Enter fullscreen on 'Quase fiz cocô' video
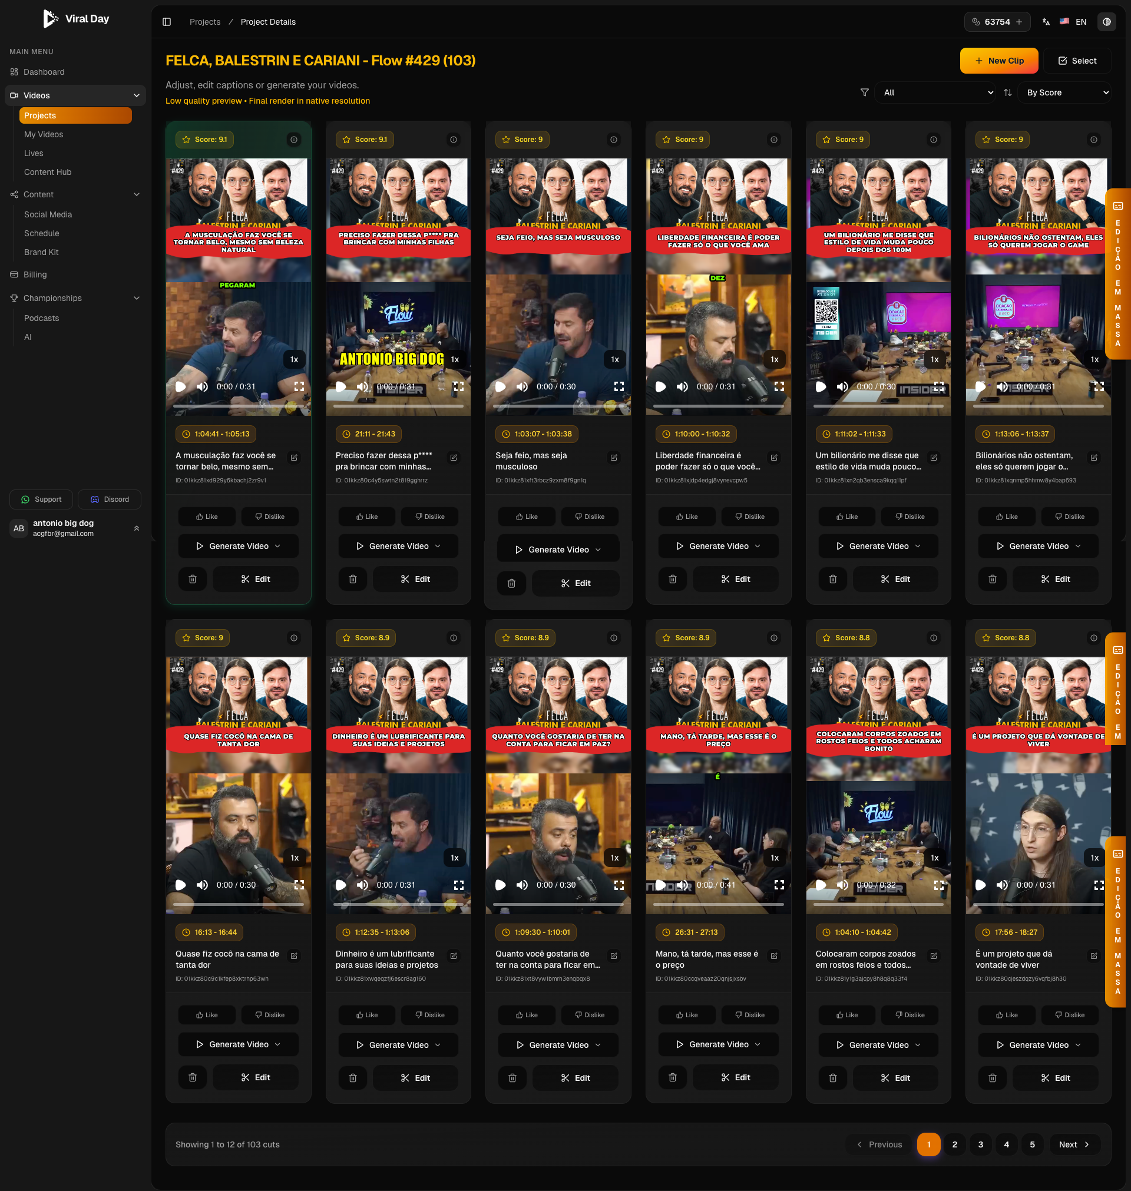This screenshot has width=1131, height=1191. [299, 885]
